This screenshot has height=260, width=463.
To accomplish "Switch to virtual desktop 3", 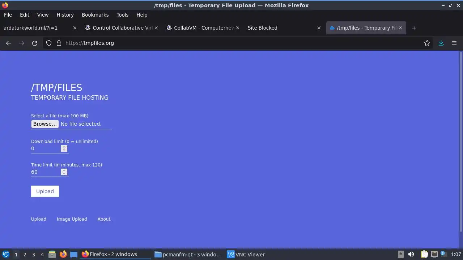I will [33, 254].
